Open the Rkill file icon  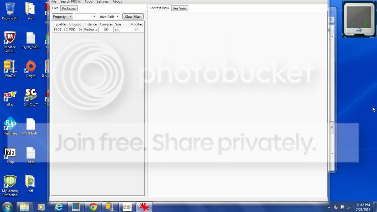31,155
